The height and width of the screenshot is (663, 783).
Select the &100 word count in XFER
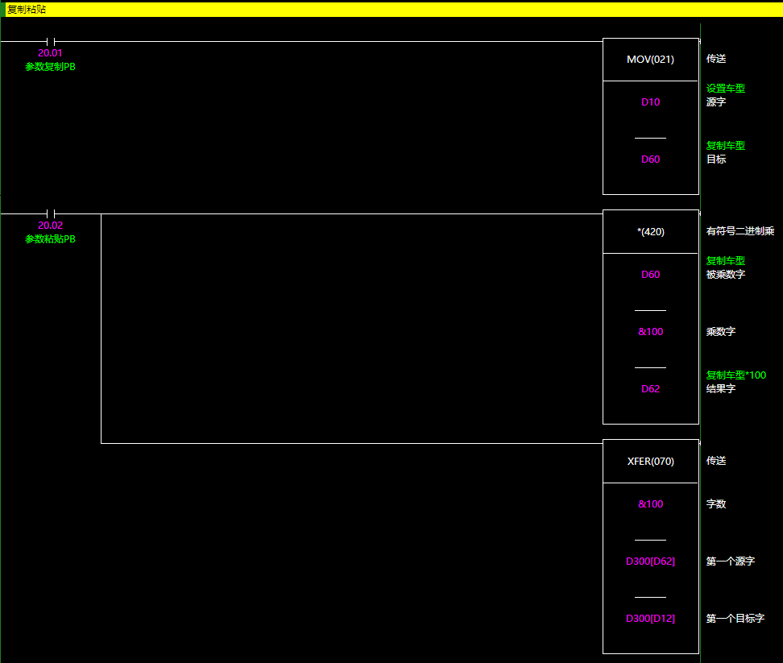tap(650, 504)
